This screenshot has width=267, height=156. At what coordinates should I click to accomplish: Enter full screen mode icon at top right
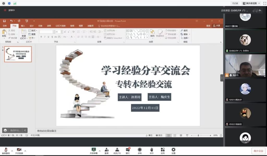[265, 3]
